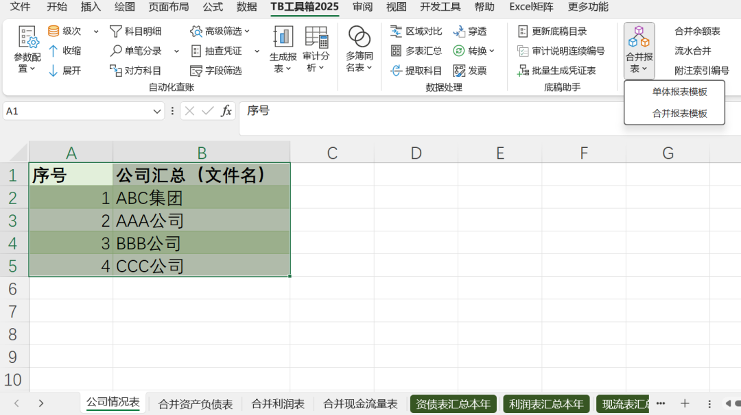Activate the 穿透 tool
This screenshot has height=415, width=741.
point(471,30)
